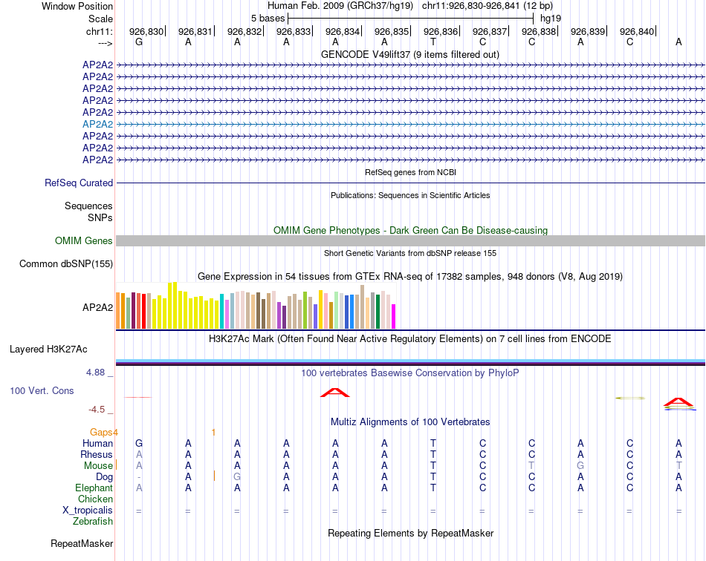Click the blue H3K27Ac signal band

coord(411,361)
